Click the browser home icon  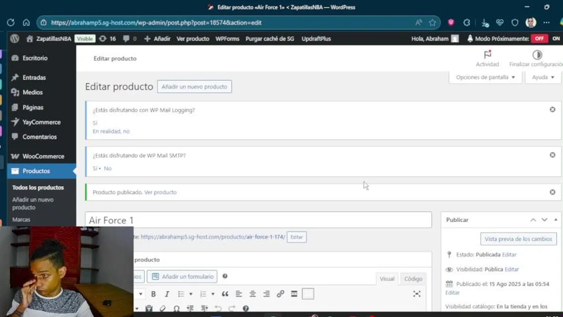pyautogui.click(x=26, y=22)
